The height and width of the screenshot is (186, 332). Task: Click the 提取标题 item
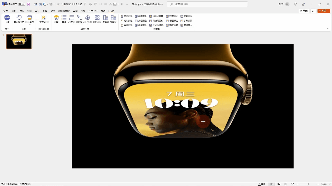[172, 25]
